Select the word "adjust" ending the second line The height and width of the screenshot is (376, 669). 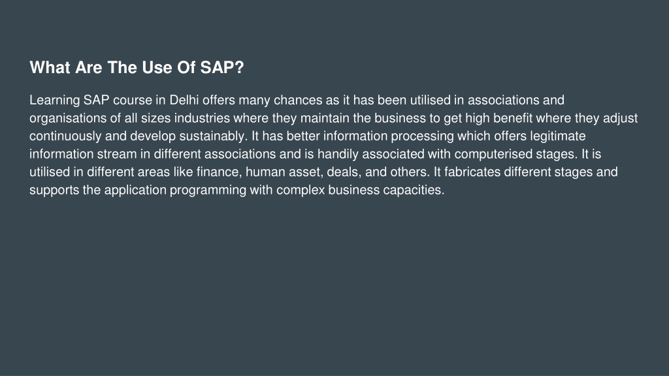point(621,118)
